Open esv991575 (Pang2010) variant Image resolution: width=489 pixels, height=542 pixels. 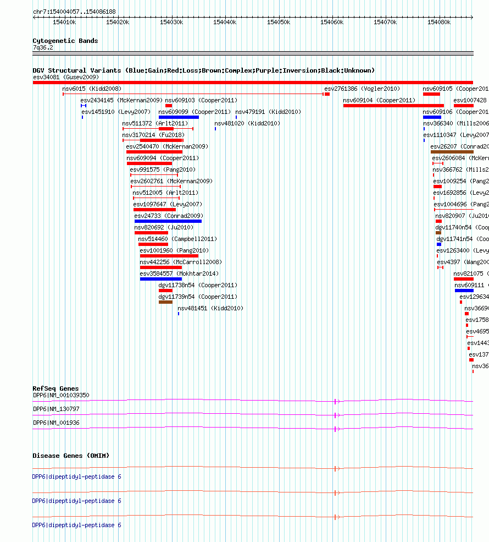(163, 169)
